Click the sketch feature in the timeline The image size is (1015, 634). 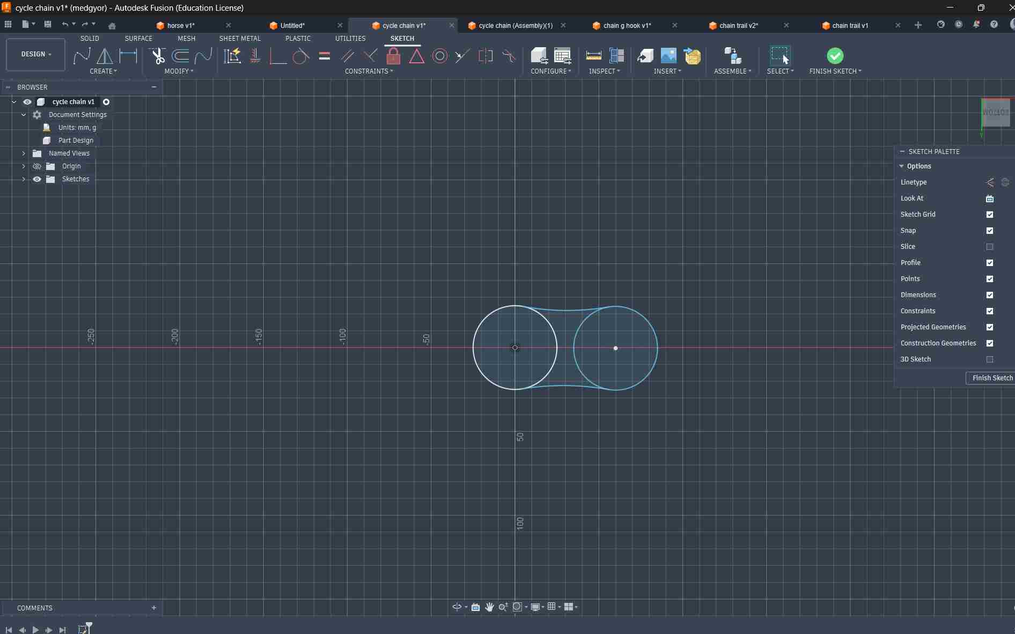click(84, 629)
